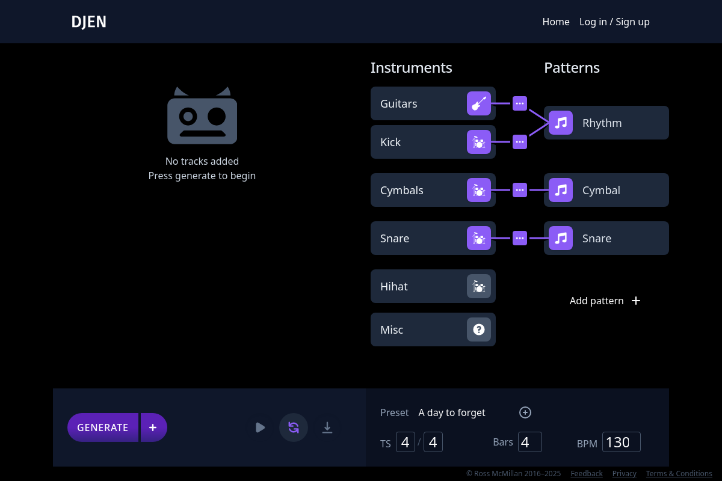This screenshot has width=722, height=481.
Task: Expand the Cymbals connection options ellipsis
Action: 520,190
